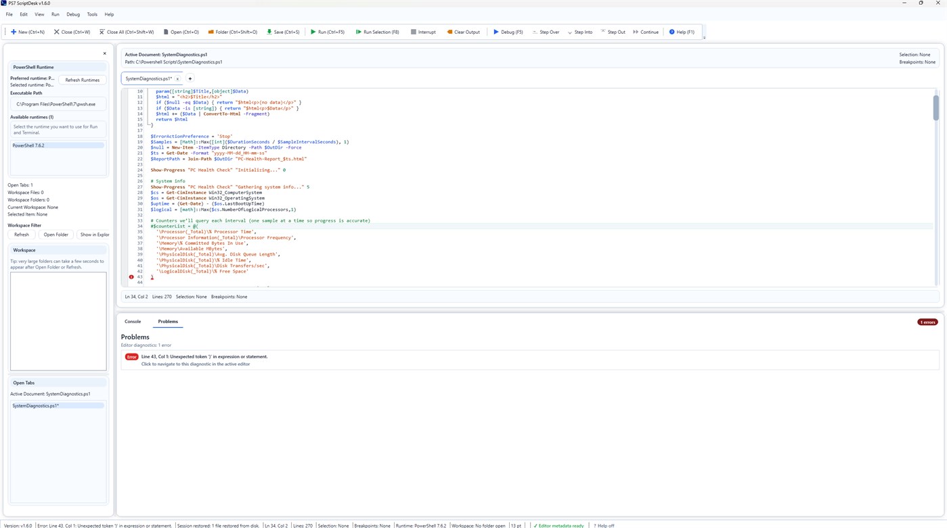Image resolution: width=947 pixels, height=528 pixels.
Task: Select PowerShell 7.6.2 in available runtimes
Action: click(x=58, y=145)
